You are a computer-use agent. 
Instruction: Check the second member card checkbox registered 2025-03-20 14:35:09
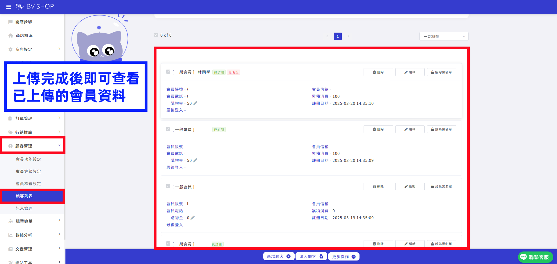pos(168,129)
